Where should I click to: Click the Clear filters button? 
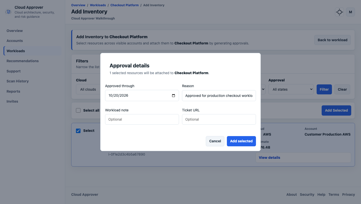click(x=342, y=89)
